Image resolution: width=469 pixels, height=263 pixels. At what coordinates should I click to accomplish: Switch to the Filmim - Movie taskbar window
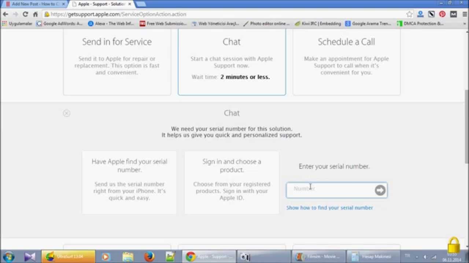point(318,257)
